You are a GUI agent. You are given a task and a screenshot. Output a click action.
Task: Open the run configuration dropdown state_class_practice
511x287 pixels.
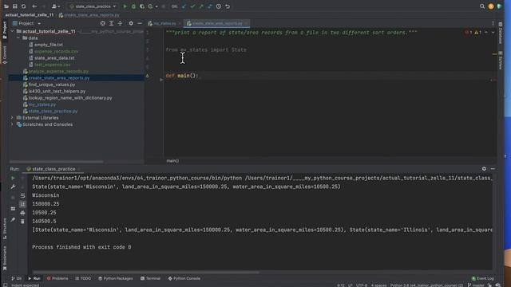[x=93, y=6]
